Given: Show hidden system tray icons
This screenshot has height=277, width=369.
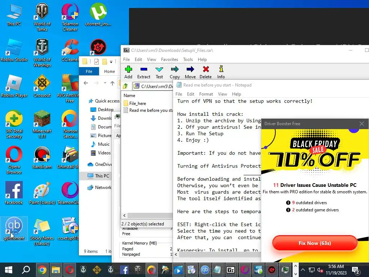Looking at the screenshot, I should [x=303, y=270].
